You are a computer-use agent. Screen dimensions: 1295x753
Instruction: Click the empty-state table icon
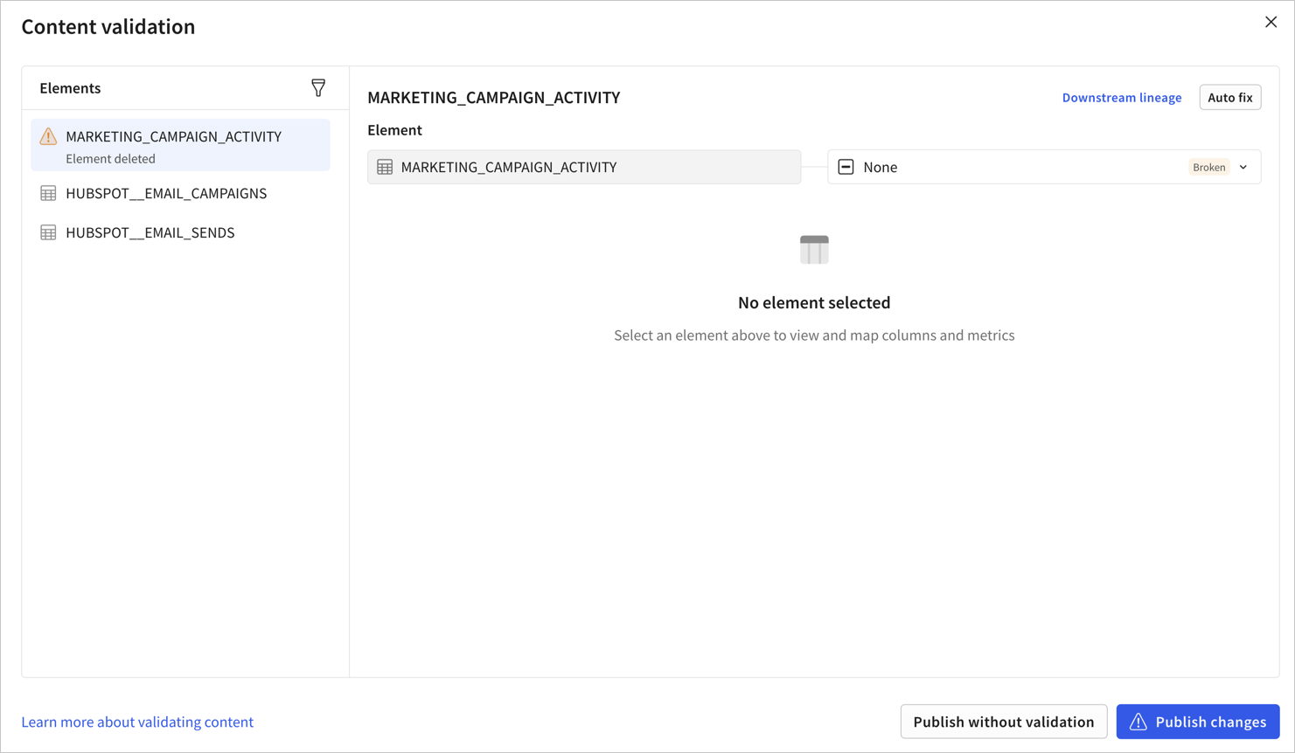point(814,249)
